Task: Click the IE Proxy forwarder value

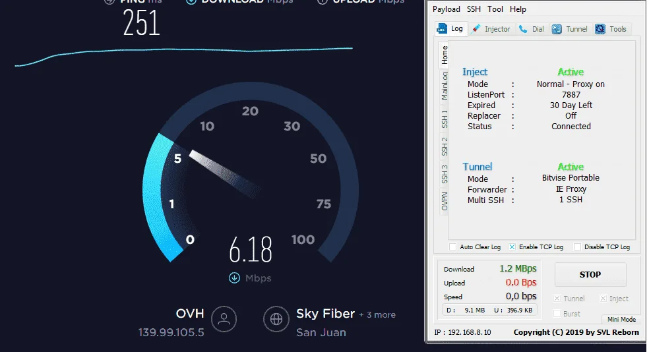Action: click(571, 189)
